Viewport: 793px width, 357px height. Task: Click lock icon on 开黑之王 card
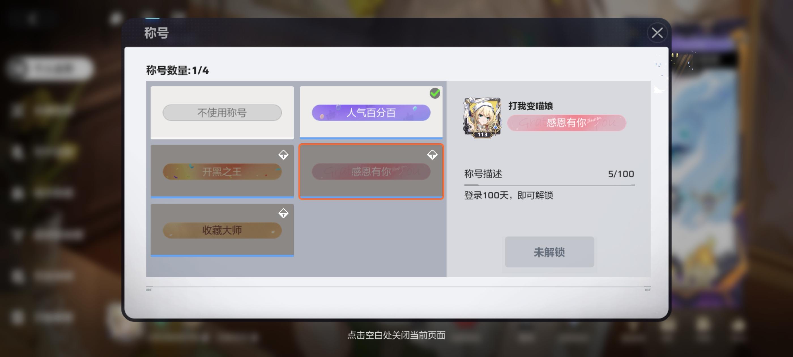(283, 155)
